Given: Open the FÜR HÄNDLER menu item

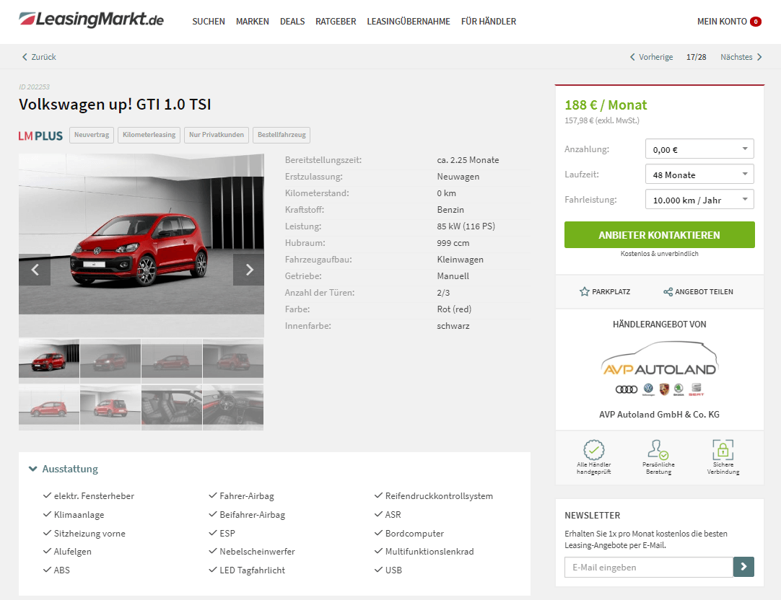Looking at the screenshot, I should pyautogui.click(x=489, y=22).
